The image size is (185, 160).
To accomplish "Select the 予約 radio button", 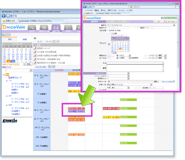I will 116,31.
